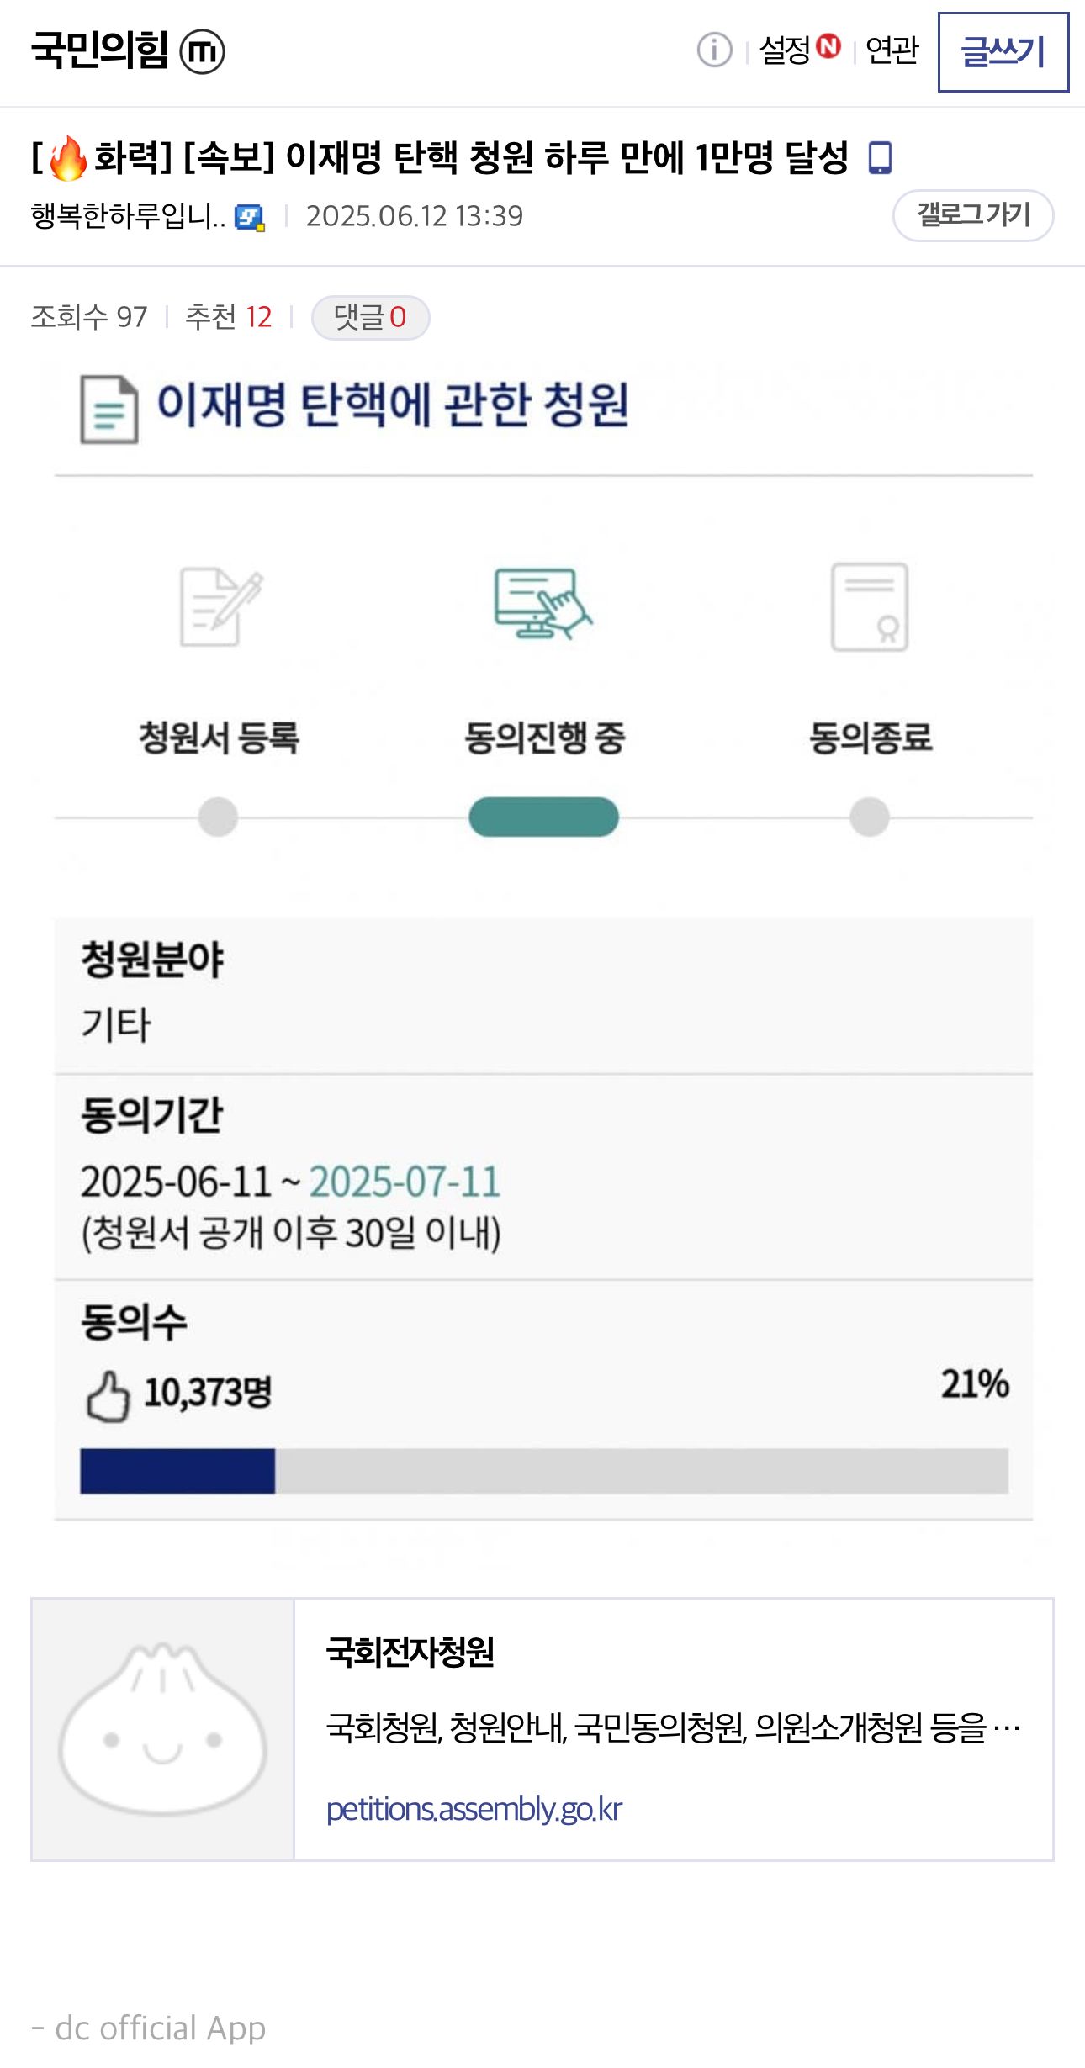Click the thumbs-up icon beside 10,373명

108,1397
